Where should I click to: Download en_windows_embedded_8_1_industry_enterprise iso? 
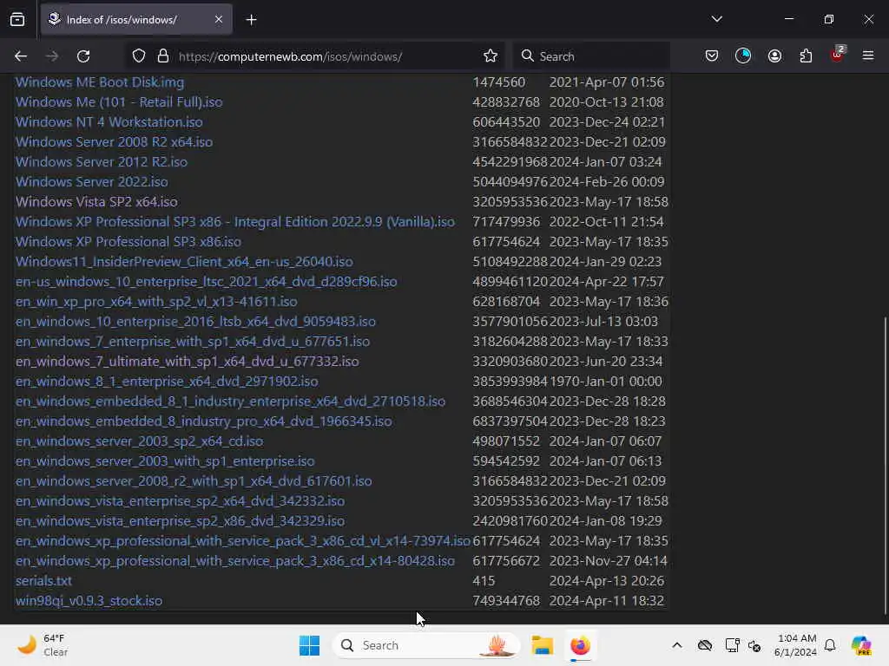click(x=230, y=401)
